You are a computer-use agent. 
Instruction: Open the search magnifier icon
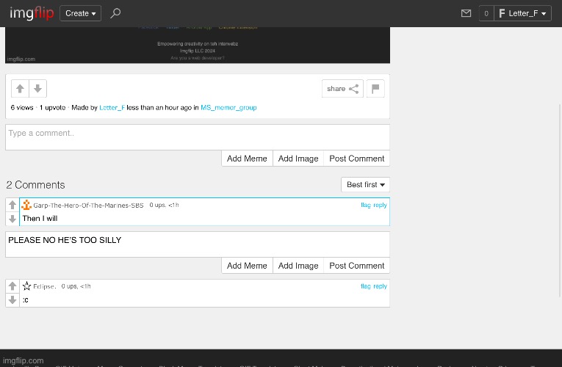point(115,13)
